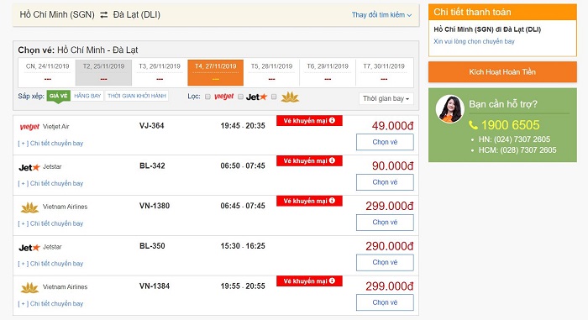
Task: Click the Kích Hoạt Hoàn Tiền button
Action: (x=502, y=72)
